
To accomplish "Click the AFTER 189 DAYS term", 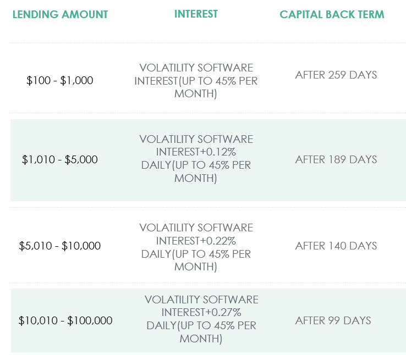I will pyautogui.click(x=336, y=159).
